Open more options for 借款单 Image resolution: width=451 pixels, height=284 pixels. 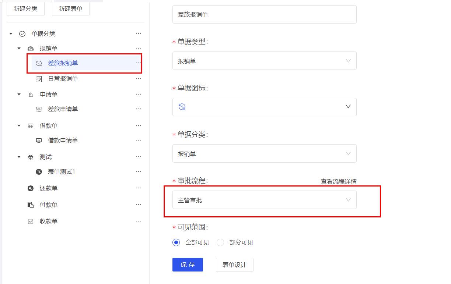click(x=139, y=125)
